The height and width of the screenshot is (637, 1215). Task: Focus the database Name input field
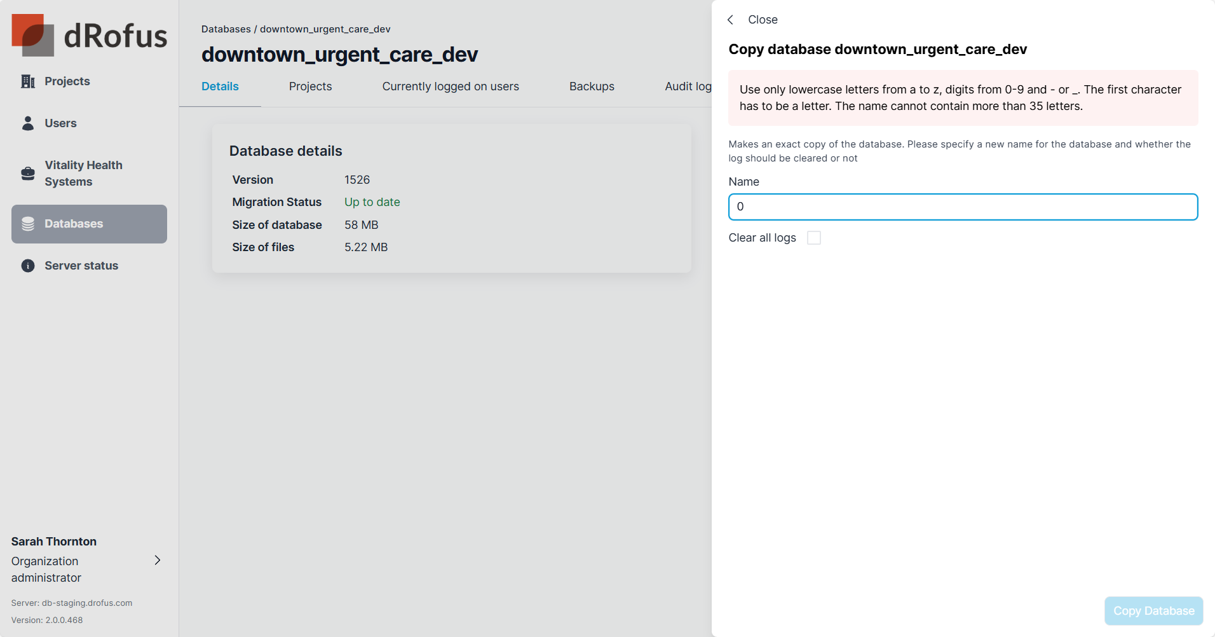963,207
